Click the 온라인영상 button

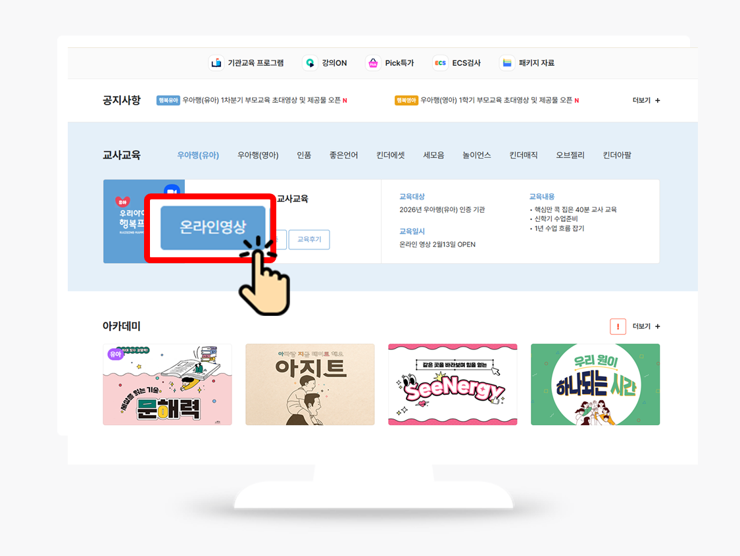click(213, 228)
